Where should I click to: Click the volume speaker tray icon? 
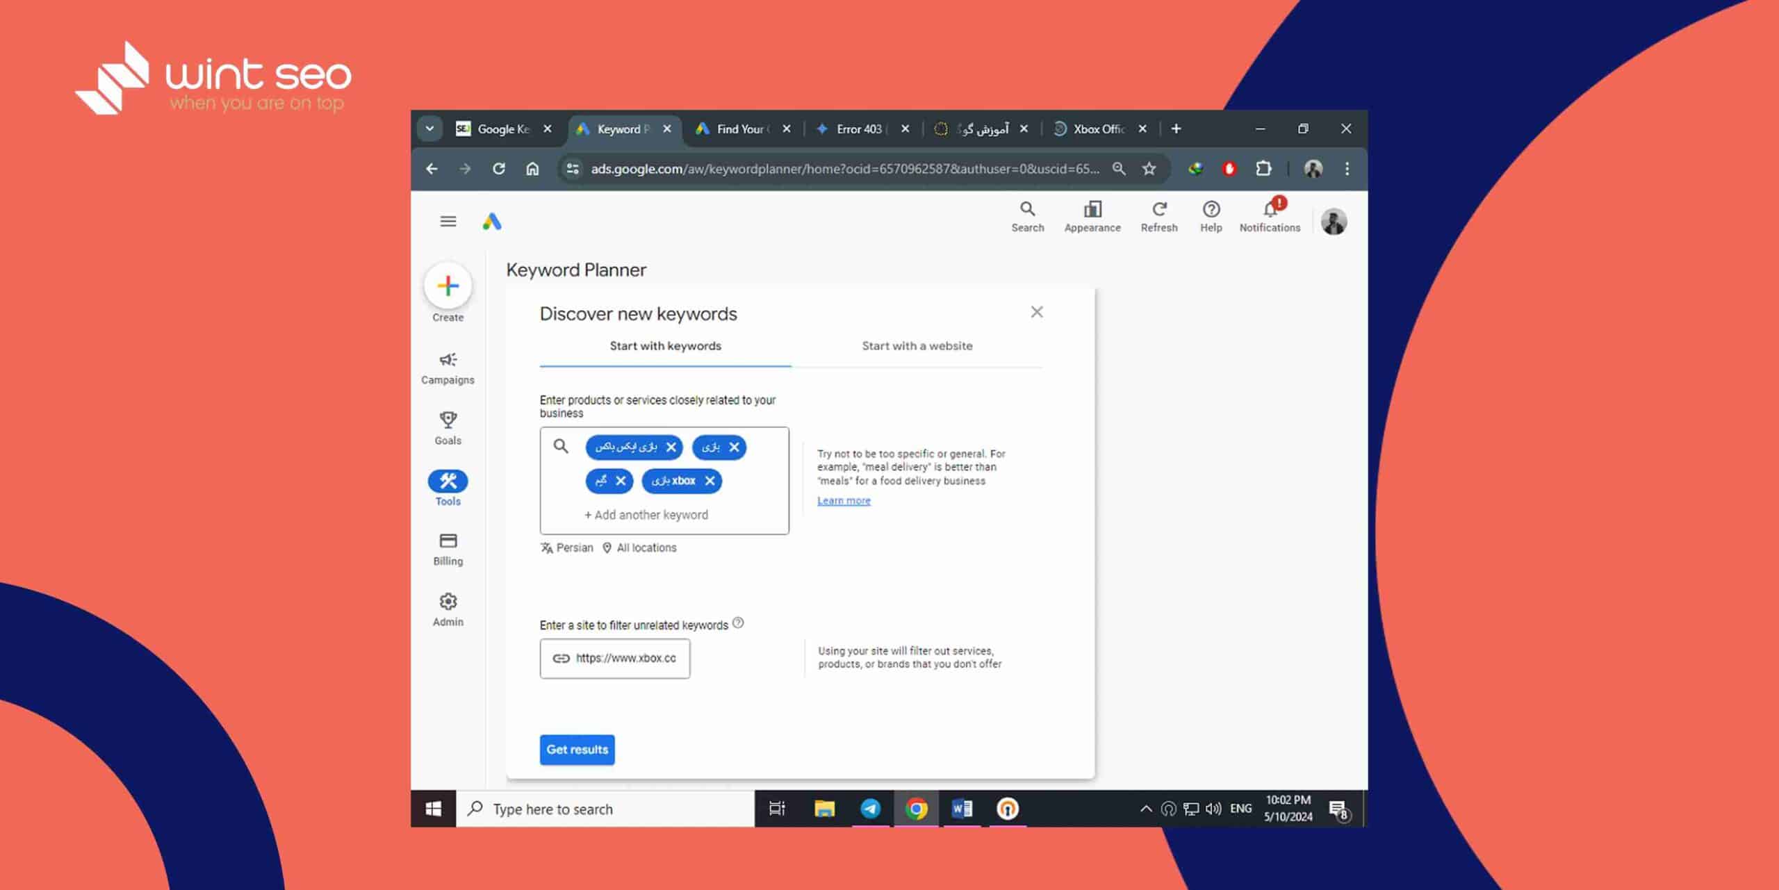click(1213, 809)
